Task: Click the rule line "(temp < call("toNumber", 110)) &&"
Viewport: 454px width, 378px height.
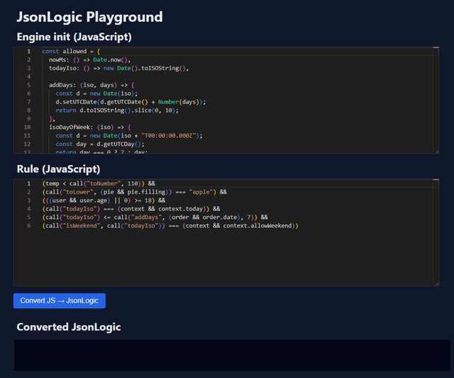Action: click(x=99, y=184)
